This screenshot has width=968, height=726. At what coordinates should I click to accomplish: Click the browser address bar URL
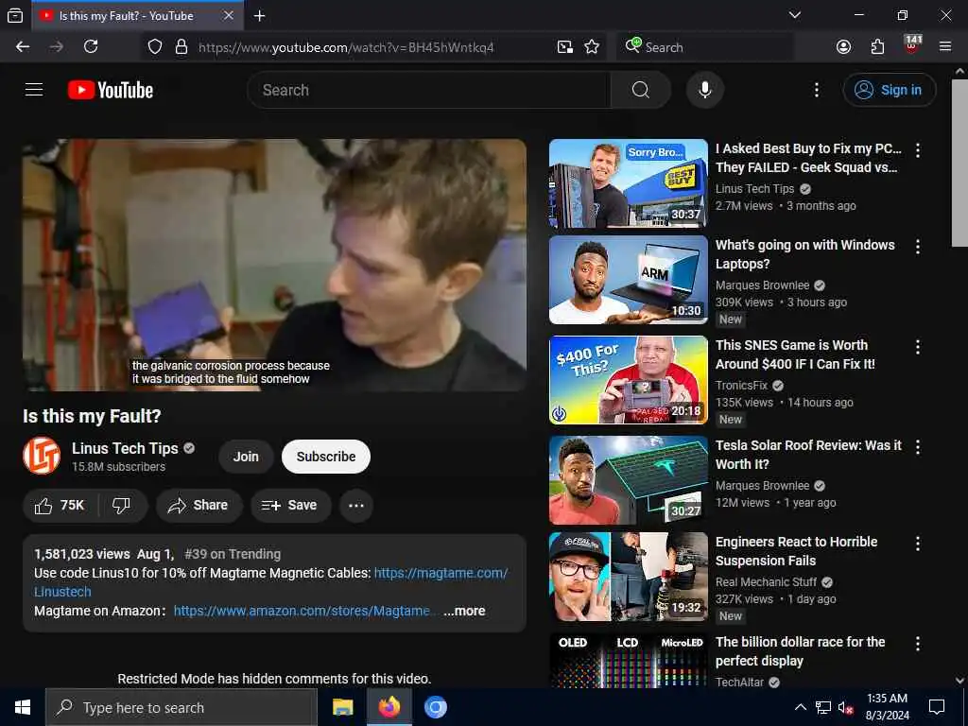point(346,47)
